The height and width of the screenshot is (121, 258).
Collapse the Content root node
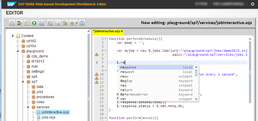(13, 35)
